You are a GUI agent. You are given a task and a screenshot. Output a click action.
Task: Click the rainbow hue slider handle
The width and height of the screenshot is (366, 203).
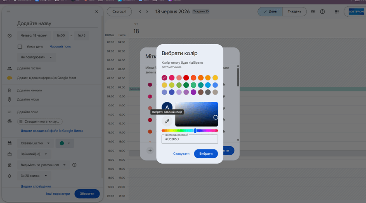click(x=195, y=130)
